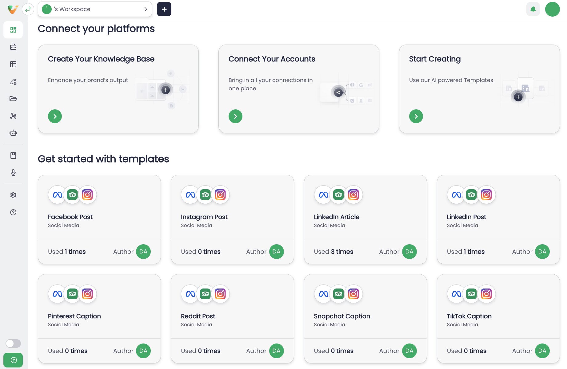Click the Start Creating arrow button

pyautogui.click(x=416, y=116)
